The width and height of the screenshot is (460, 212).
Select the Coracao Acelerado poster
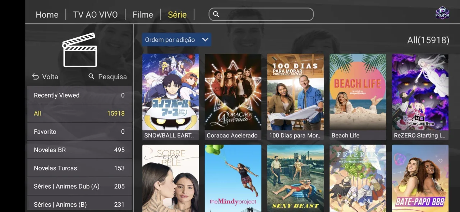[x=233, y=97]
